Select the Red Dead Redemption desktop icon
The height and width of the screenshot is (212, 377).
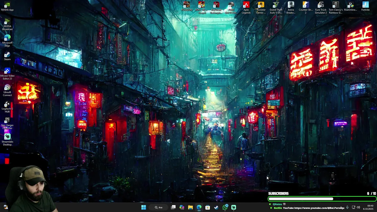216,8
